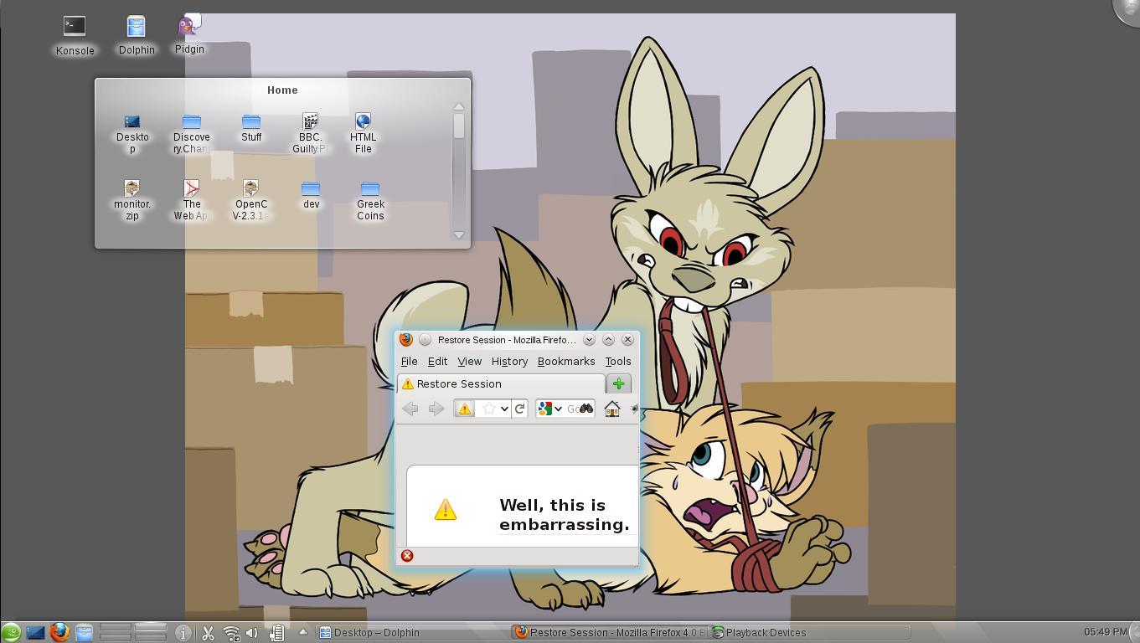Open the Plasma toolbox cashew corner
The height and width of the screenshot is (643, 1140).
pos(1127,10)
